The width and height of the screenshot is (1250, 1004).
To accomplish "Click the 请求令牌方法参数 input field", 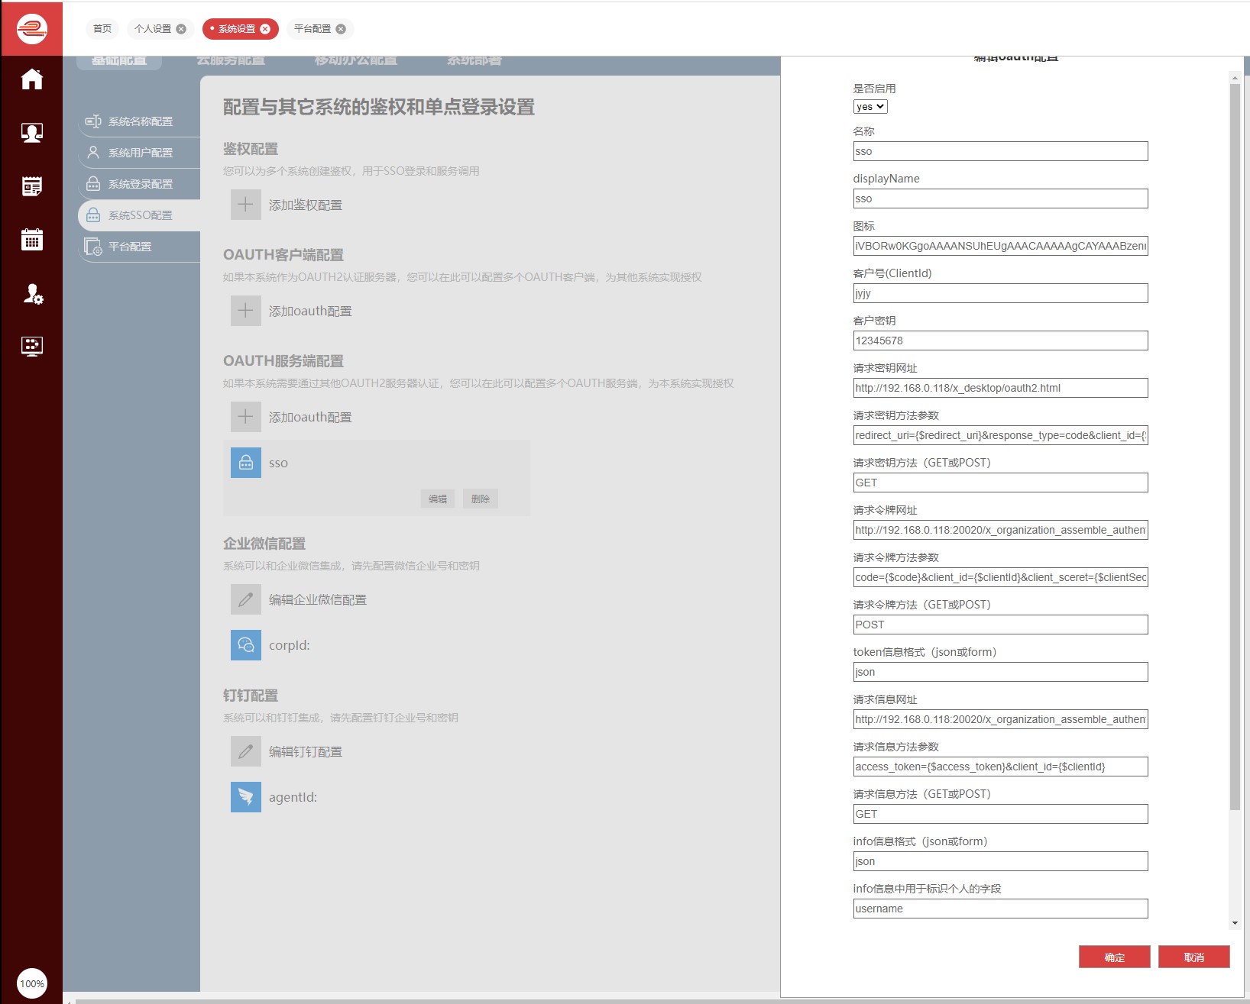I will (1000, 577).
